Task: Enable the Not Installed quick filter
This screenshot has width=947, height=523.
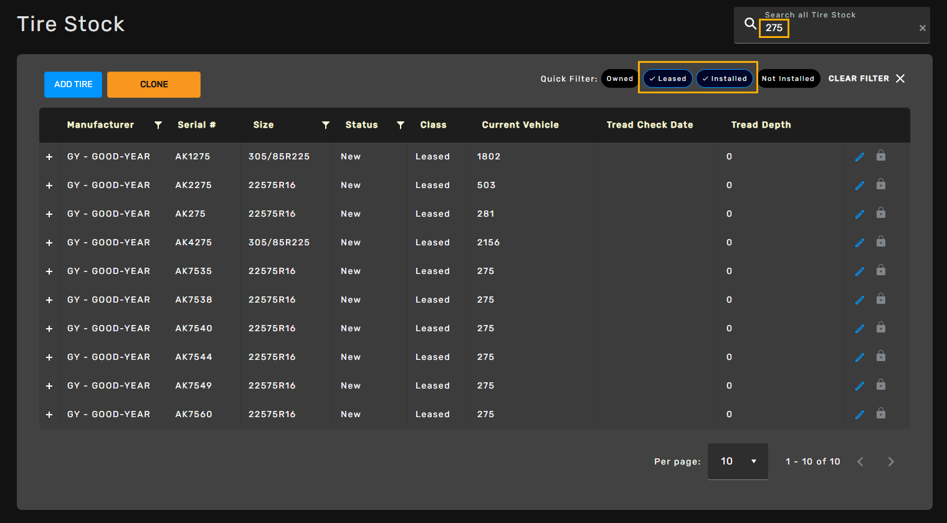Action: click(x=788, y=78)
